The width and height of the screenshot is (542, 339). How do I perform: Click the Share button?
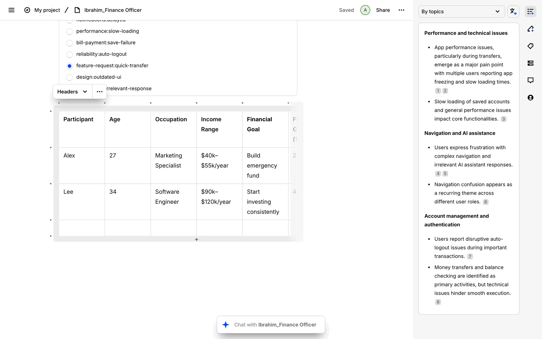(383, 10)
